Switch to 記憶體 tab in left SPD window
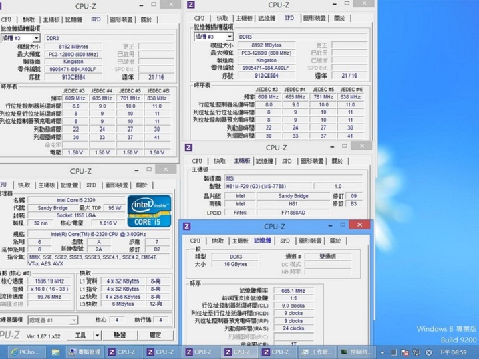 (x=74, y=19)
